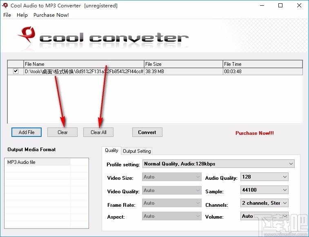Click the File Name column header
The height and width of the screenshot is (237, 309).
point(84,64)
